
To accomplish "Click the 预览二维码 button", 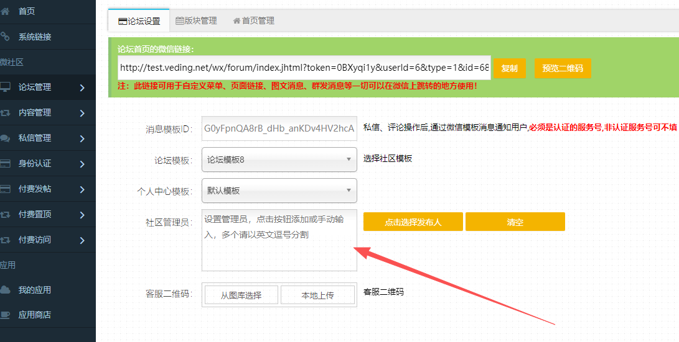I will (563, 68).
